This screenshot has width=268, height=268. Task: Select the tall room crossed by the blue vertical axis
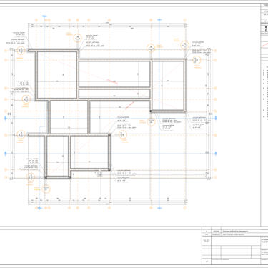[x=168, y=86]
